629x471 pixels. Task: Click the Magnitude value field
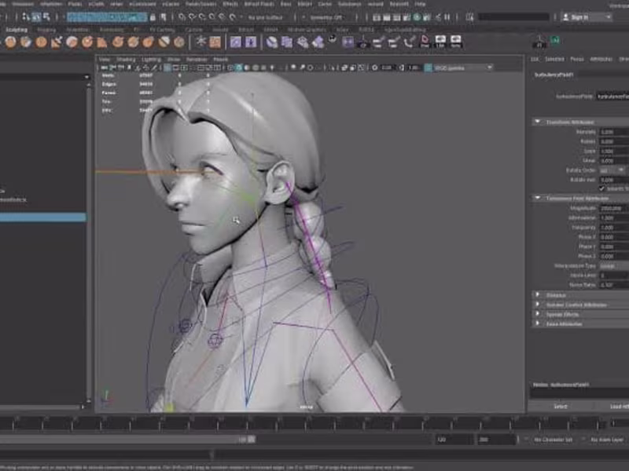(609, 209)
